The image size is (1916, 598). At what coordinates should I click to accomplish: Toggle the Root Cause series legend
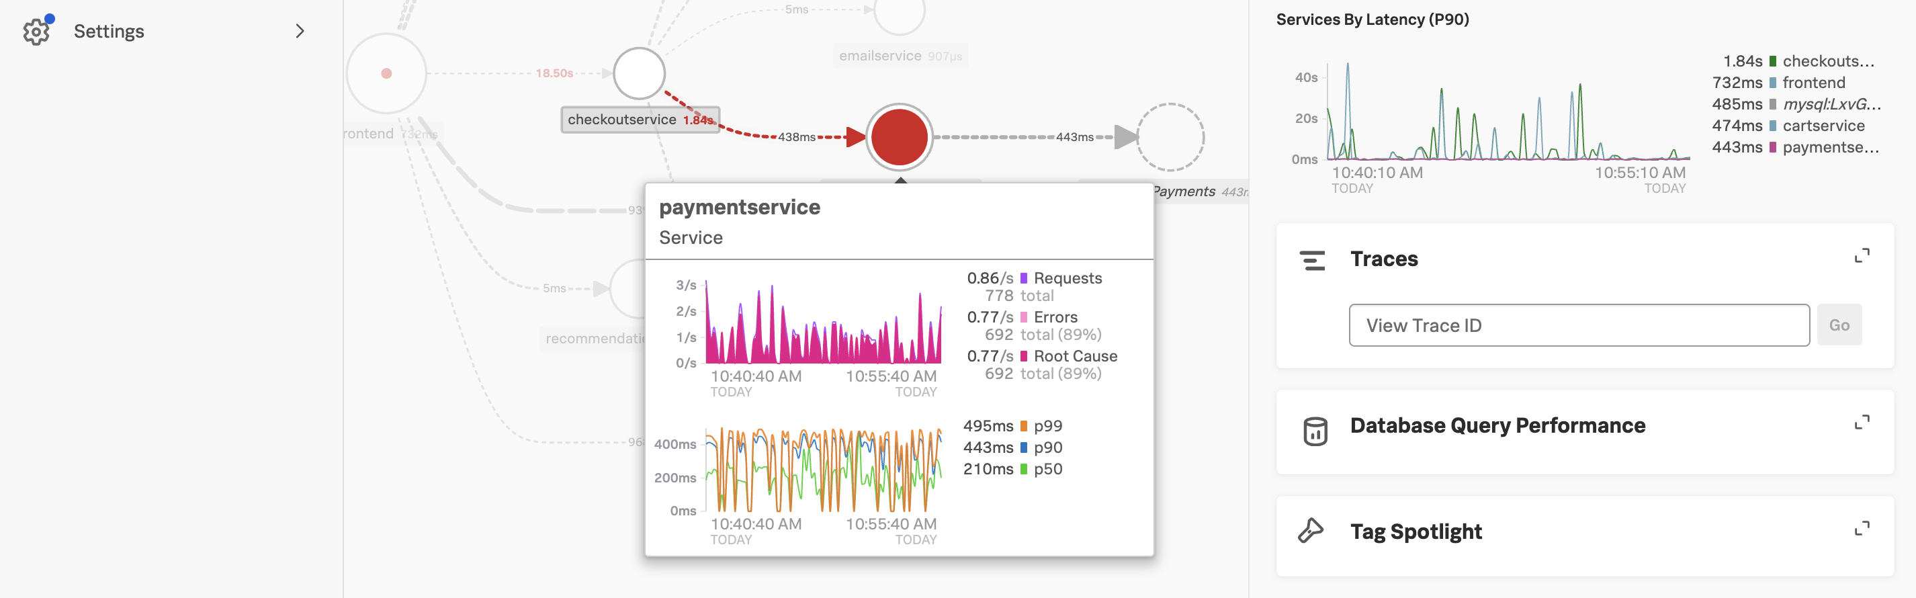(x=1075, y=356)
